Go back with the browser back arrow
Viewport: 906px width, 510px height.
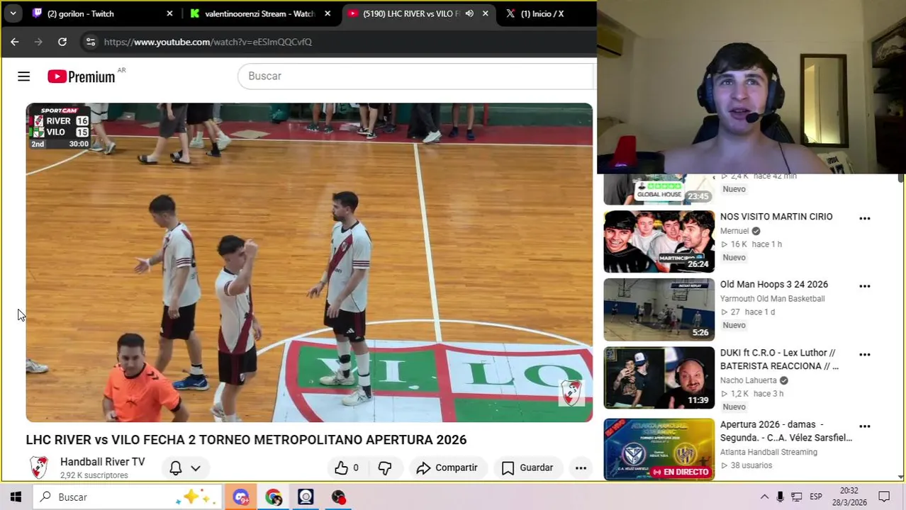click(x=15, y=42)
